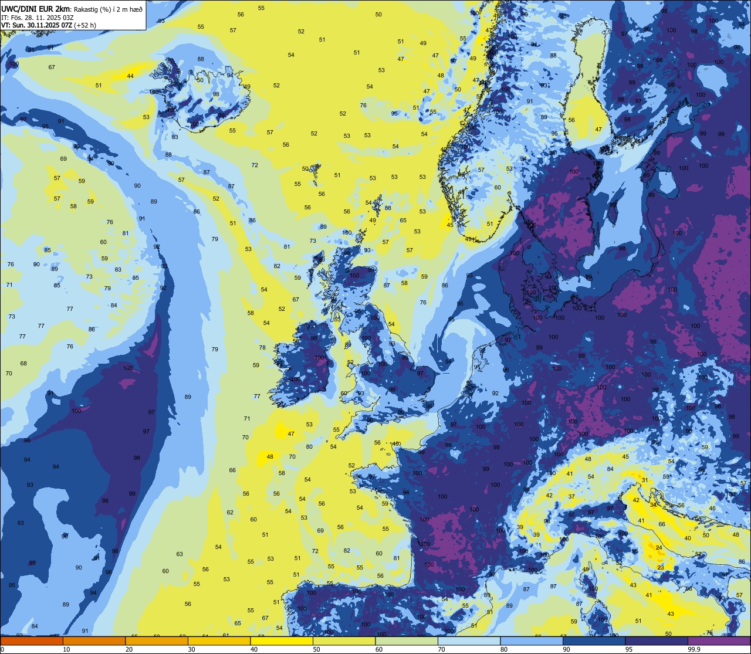Viewport: 751px width, 654px height.
Task: Click the humidity value "24" over Italy
Action: (x=659, y=548)
